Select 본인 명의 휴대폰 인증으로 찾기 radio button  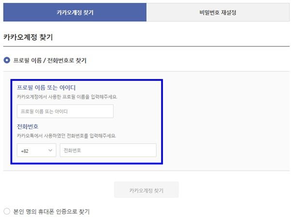[x=7, y=211]
